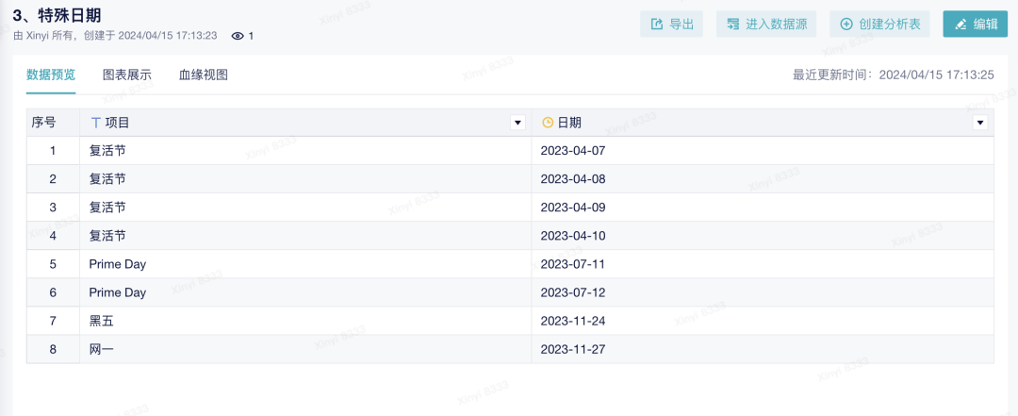
Task: Select the 网一 cell
Action: pyautogui.click(x=305, y=349)
